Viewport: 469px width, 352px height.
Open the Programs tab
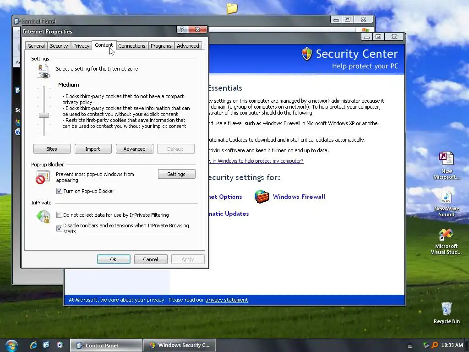(161, 46)
